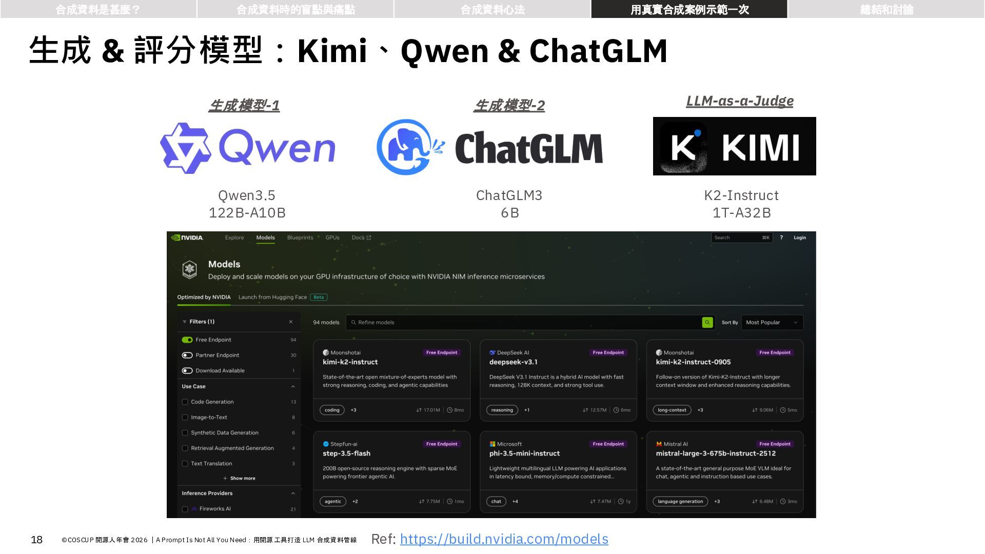Expand the +4 tags on phi-3.5-mini-instruct card
Image resolution: width=985 pixels, height=554 pixels.
click(515, 501)
